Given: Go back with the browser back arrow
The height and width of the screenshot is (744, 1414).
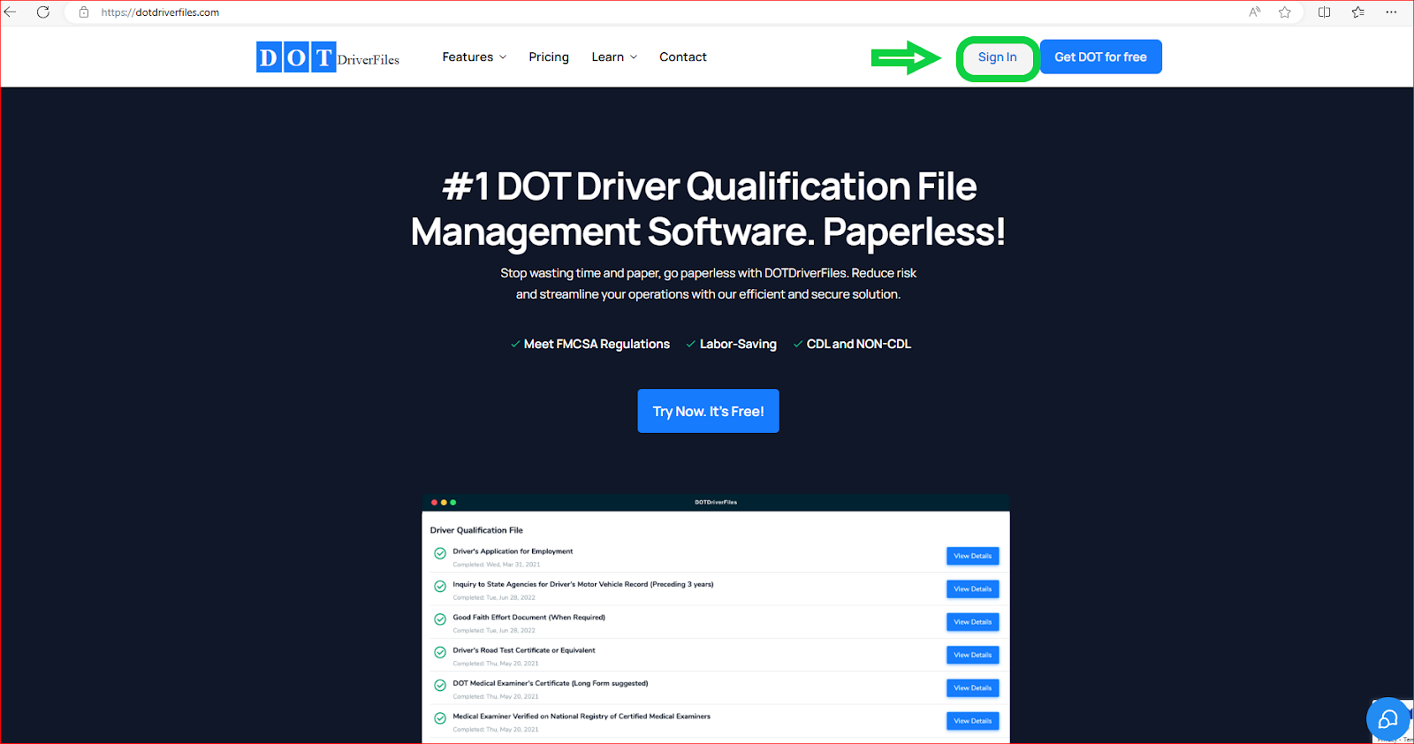Looking at the screenshot, I should tap(11, 12).
